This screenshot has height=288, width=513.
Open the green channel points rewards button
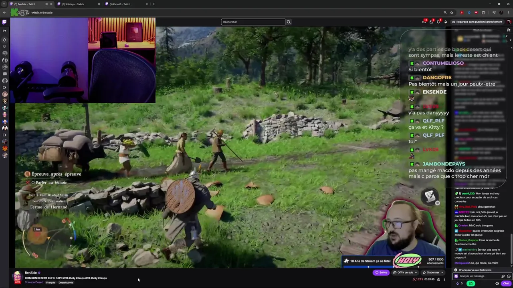point(471,284)
